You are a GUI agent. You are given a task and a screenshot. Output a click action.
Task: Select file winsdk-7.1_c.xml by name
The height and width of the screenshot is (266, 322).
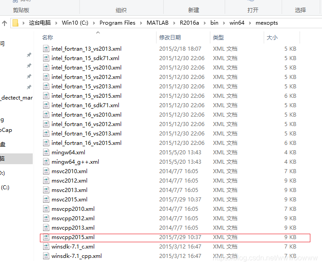73,246
